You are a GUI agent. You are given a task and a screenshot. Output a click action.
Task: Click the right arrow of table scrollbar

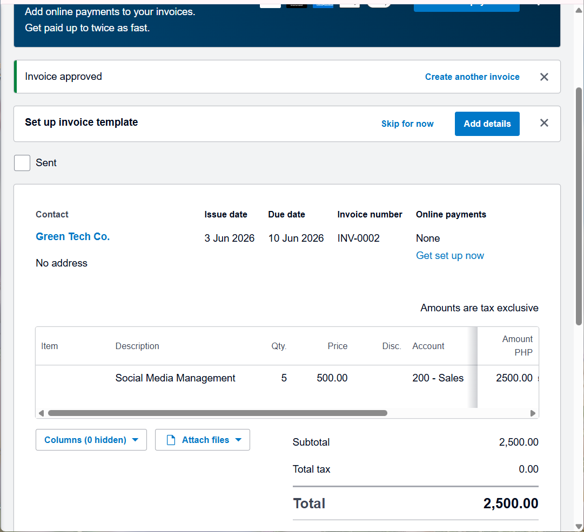coord(533,413)
